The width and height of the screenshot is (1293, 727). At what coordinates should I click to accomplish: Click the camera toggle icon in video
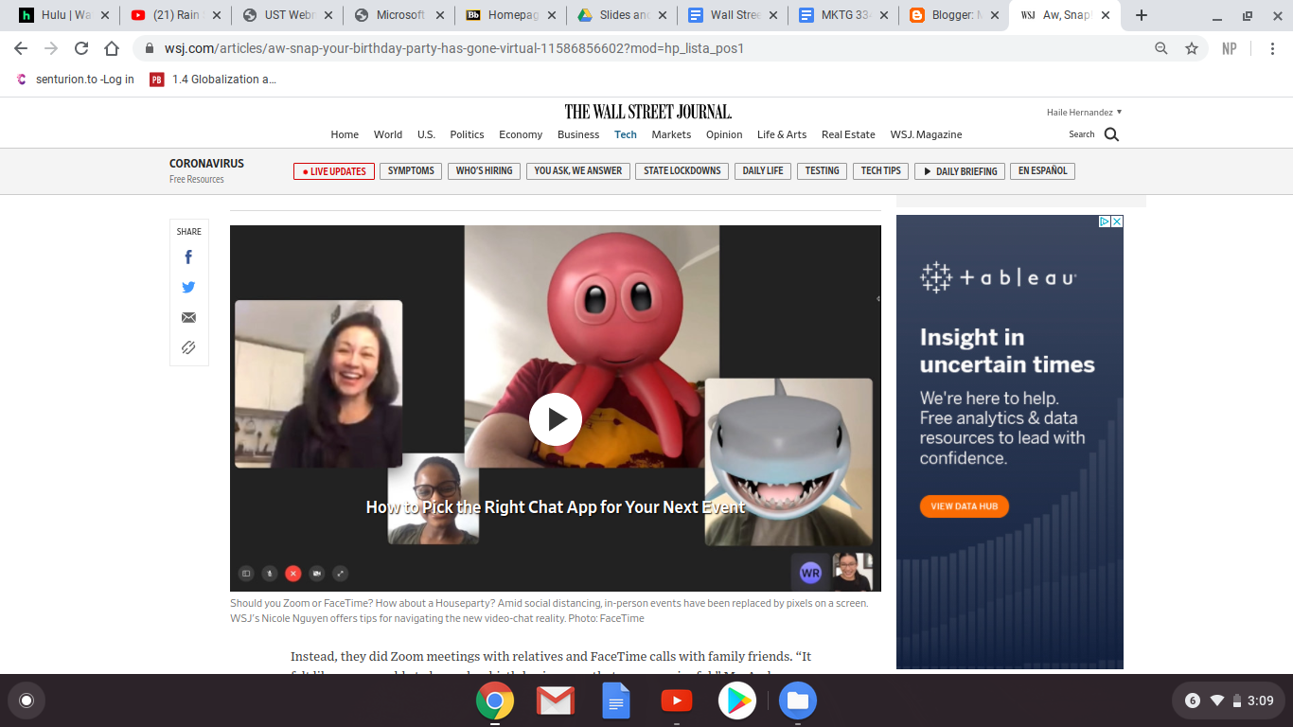pos(317,573)
